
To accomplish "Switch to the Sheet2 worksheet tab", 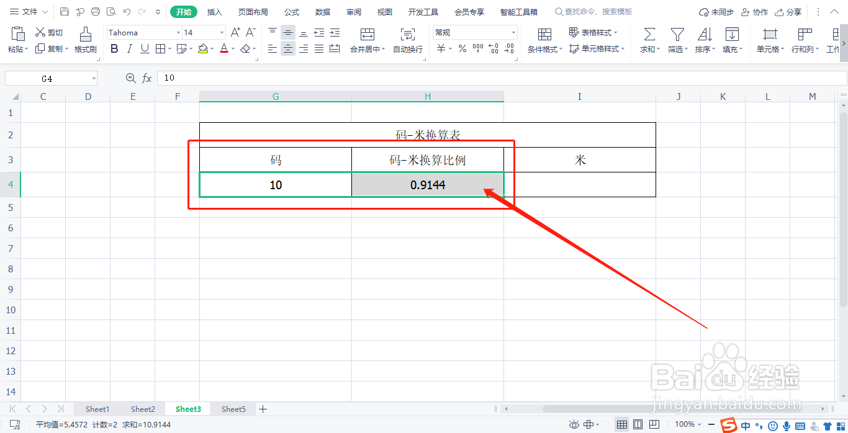I will click(143, 409).
